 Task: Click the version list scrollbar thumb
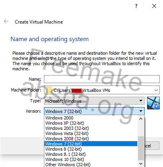(141, 148)
